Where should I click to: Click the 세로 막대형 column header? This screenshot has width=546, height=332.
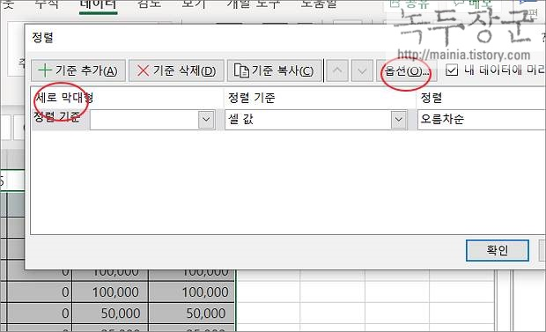click(x=64, y=98)
